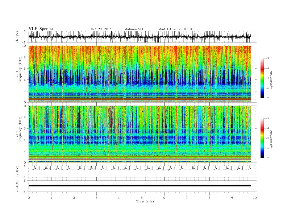Click the "ch.4(V)" axis label
287x222 pixels.
point(17,186)
